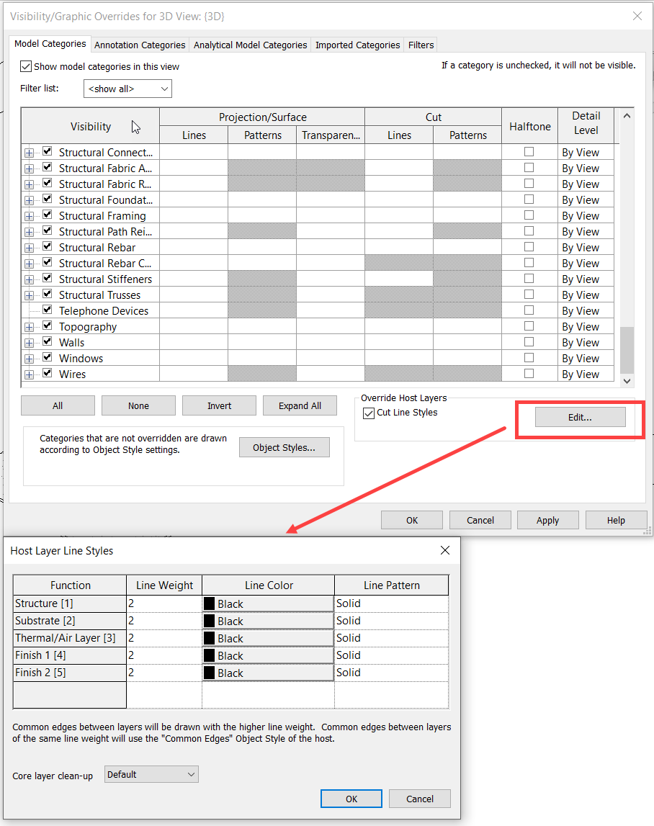Open the Filter list dropdown

[163, 89]
